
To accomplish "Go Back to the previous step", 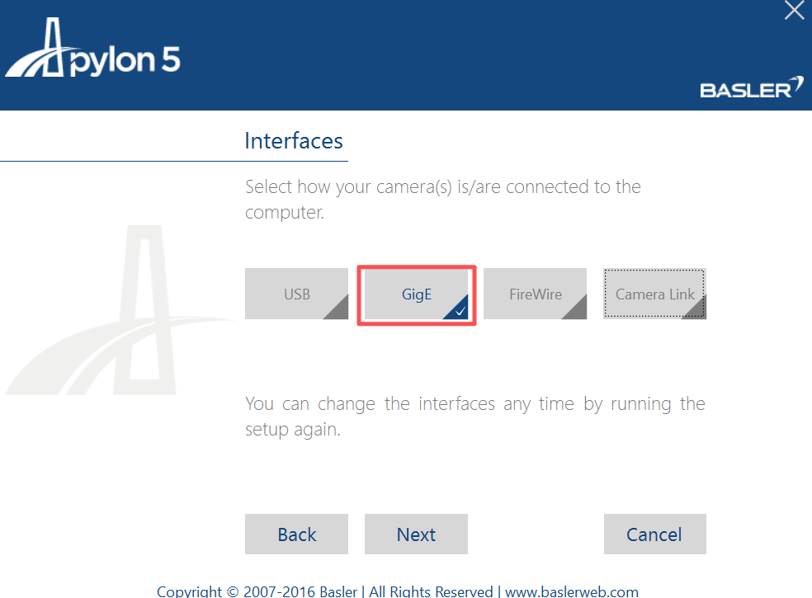I will pyautogui.click(x=296, y=534).
